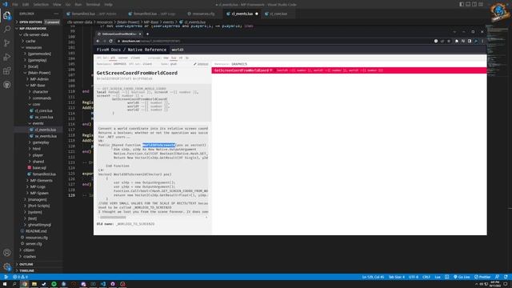The image size is (512, 288).
Task: Collapse the MP-Base folder
Action: tap(38, 86)
